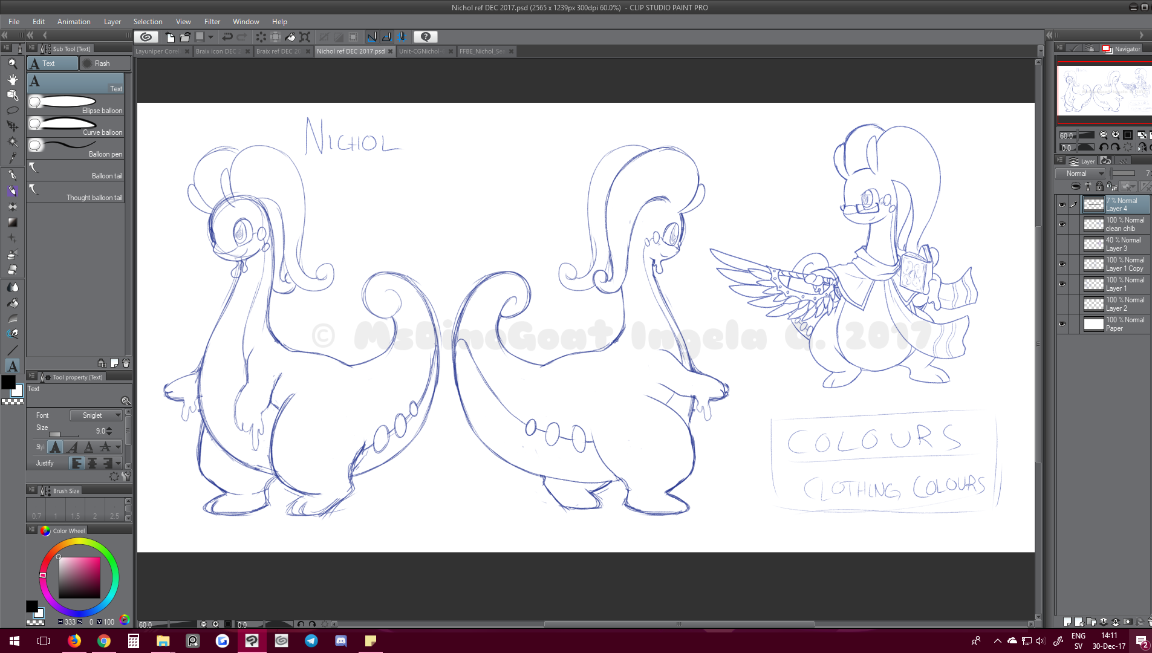Viewport: 1152px width, 653px height.
Task: Open Sub Tool panel menu
Action: [x=31, y=48]
